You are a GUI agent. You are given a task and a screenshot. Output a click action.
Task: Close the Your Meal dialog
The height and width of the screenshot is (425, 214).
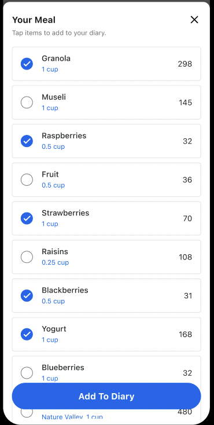pos(194,20)
